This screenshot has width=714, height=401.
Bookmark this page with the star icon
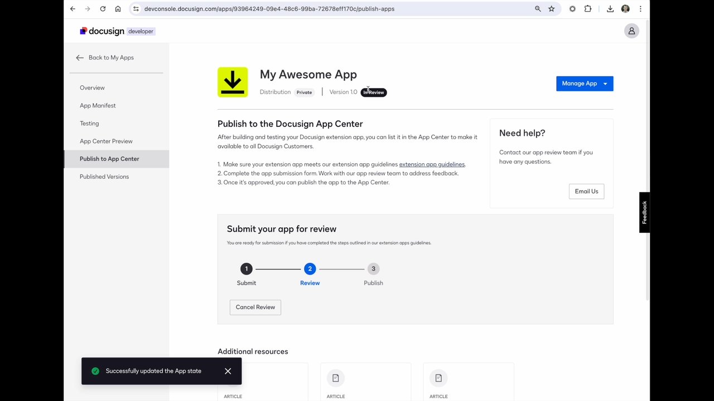click(552, 9)
